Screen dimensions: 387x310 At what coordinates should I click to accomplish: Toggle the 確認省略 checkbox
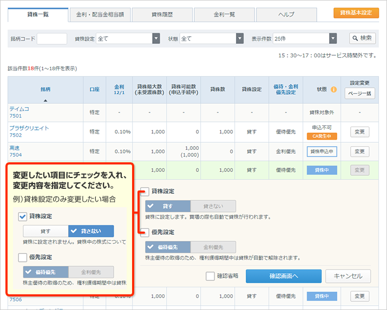[211, 276]
